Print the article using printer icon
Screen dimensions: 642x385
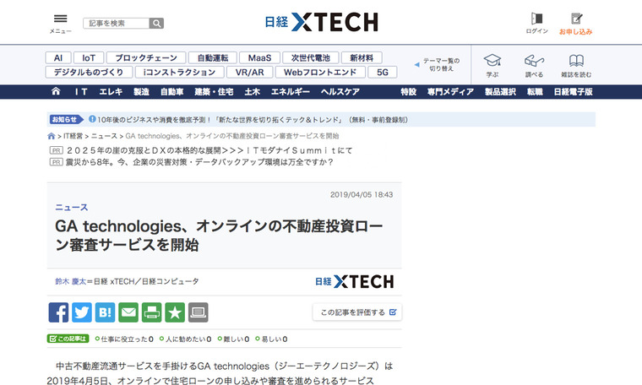click(x=151, y=312)
